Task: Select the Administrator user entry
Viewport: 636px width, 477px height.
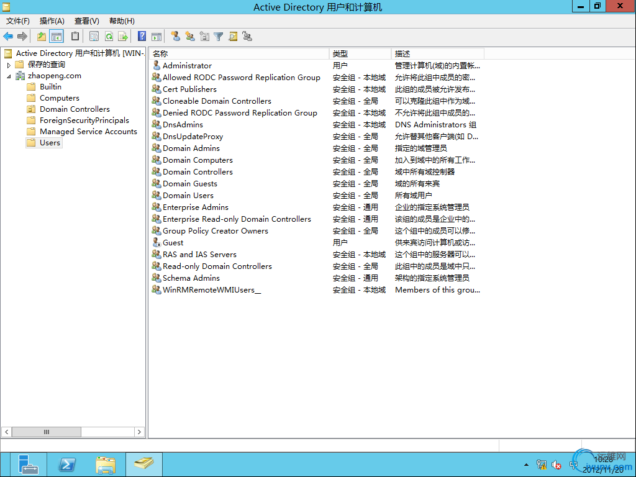Action: click(x=187, y=66)
